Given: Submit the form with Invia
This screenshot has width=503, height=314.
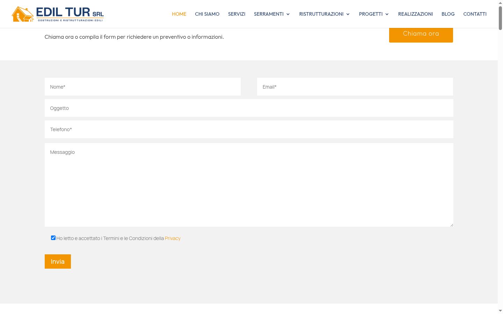Looking at the screenshot, I should 58,262.
